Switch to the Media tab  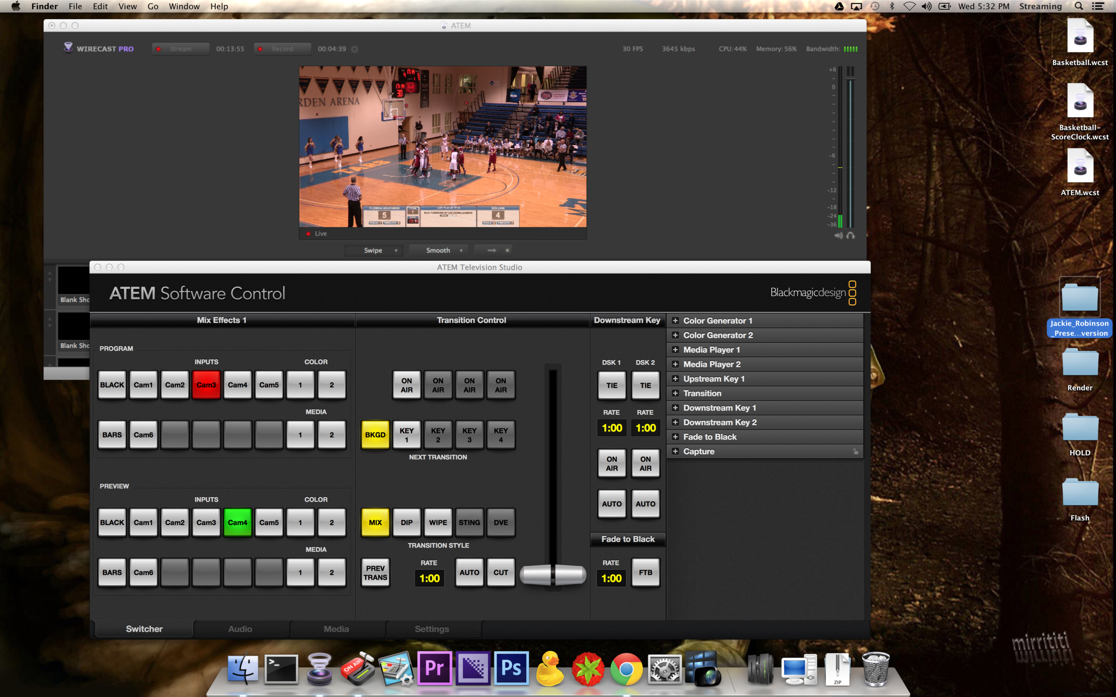click(x=336, y=629)
